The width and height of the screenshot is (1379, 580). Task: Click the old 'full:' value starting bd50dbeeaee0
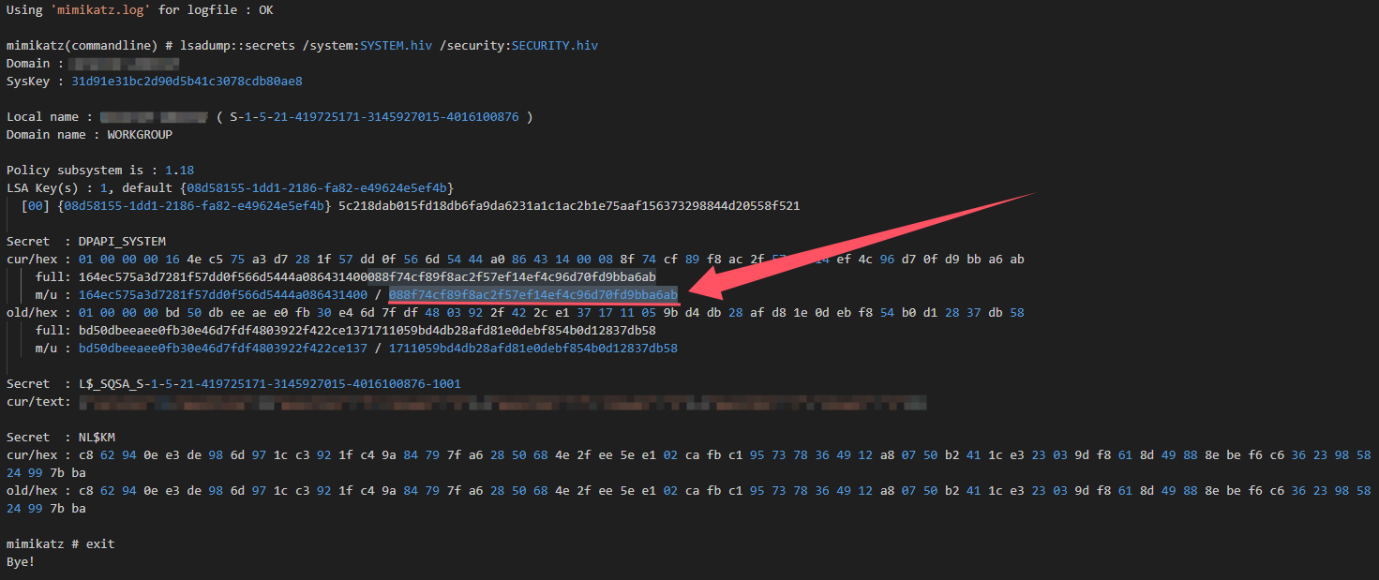367,331
